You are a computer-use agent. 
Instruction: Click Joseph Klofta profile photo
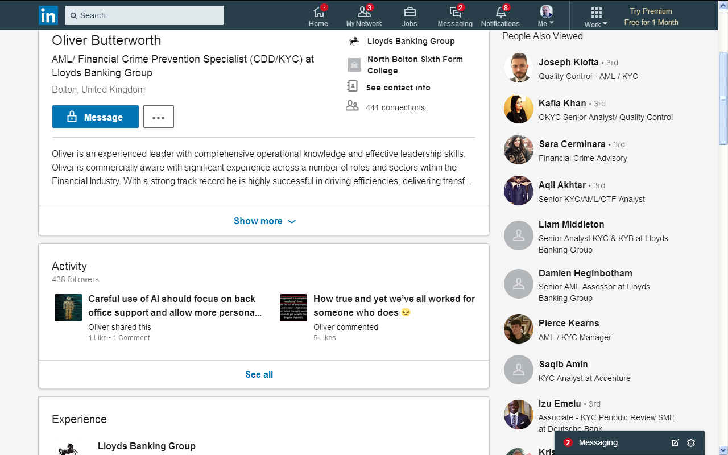tap(519, 68)
